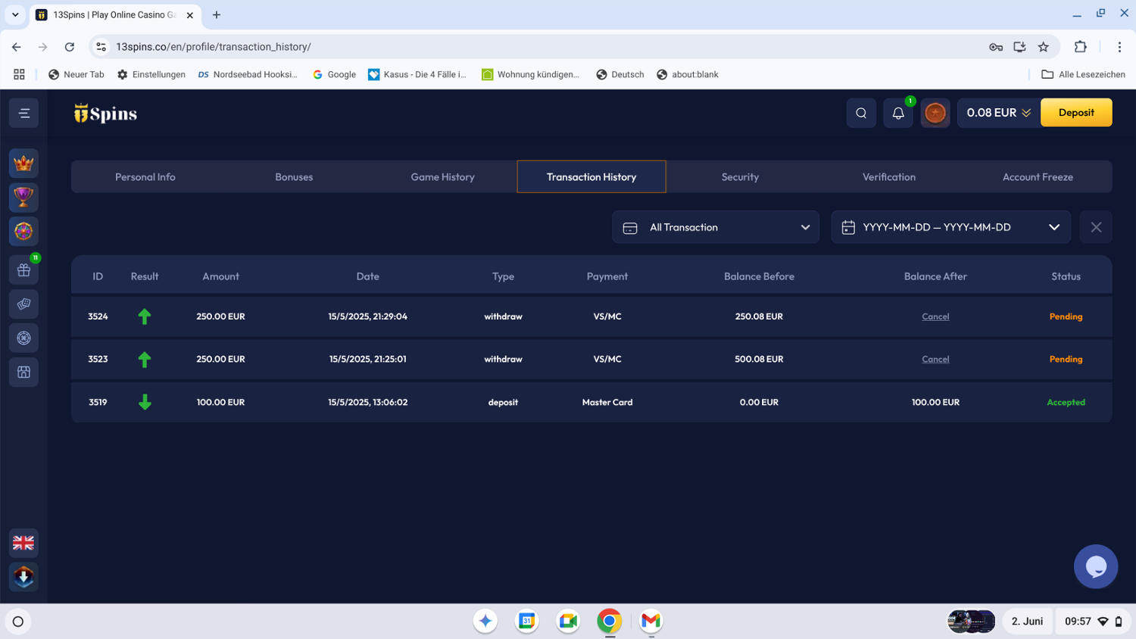Open the live chat bubble
1136x639 pixels.
pyautogui.click(x=1095, y=566)
